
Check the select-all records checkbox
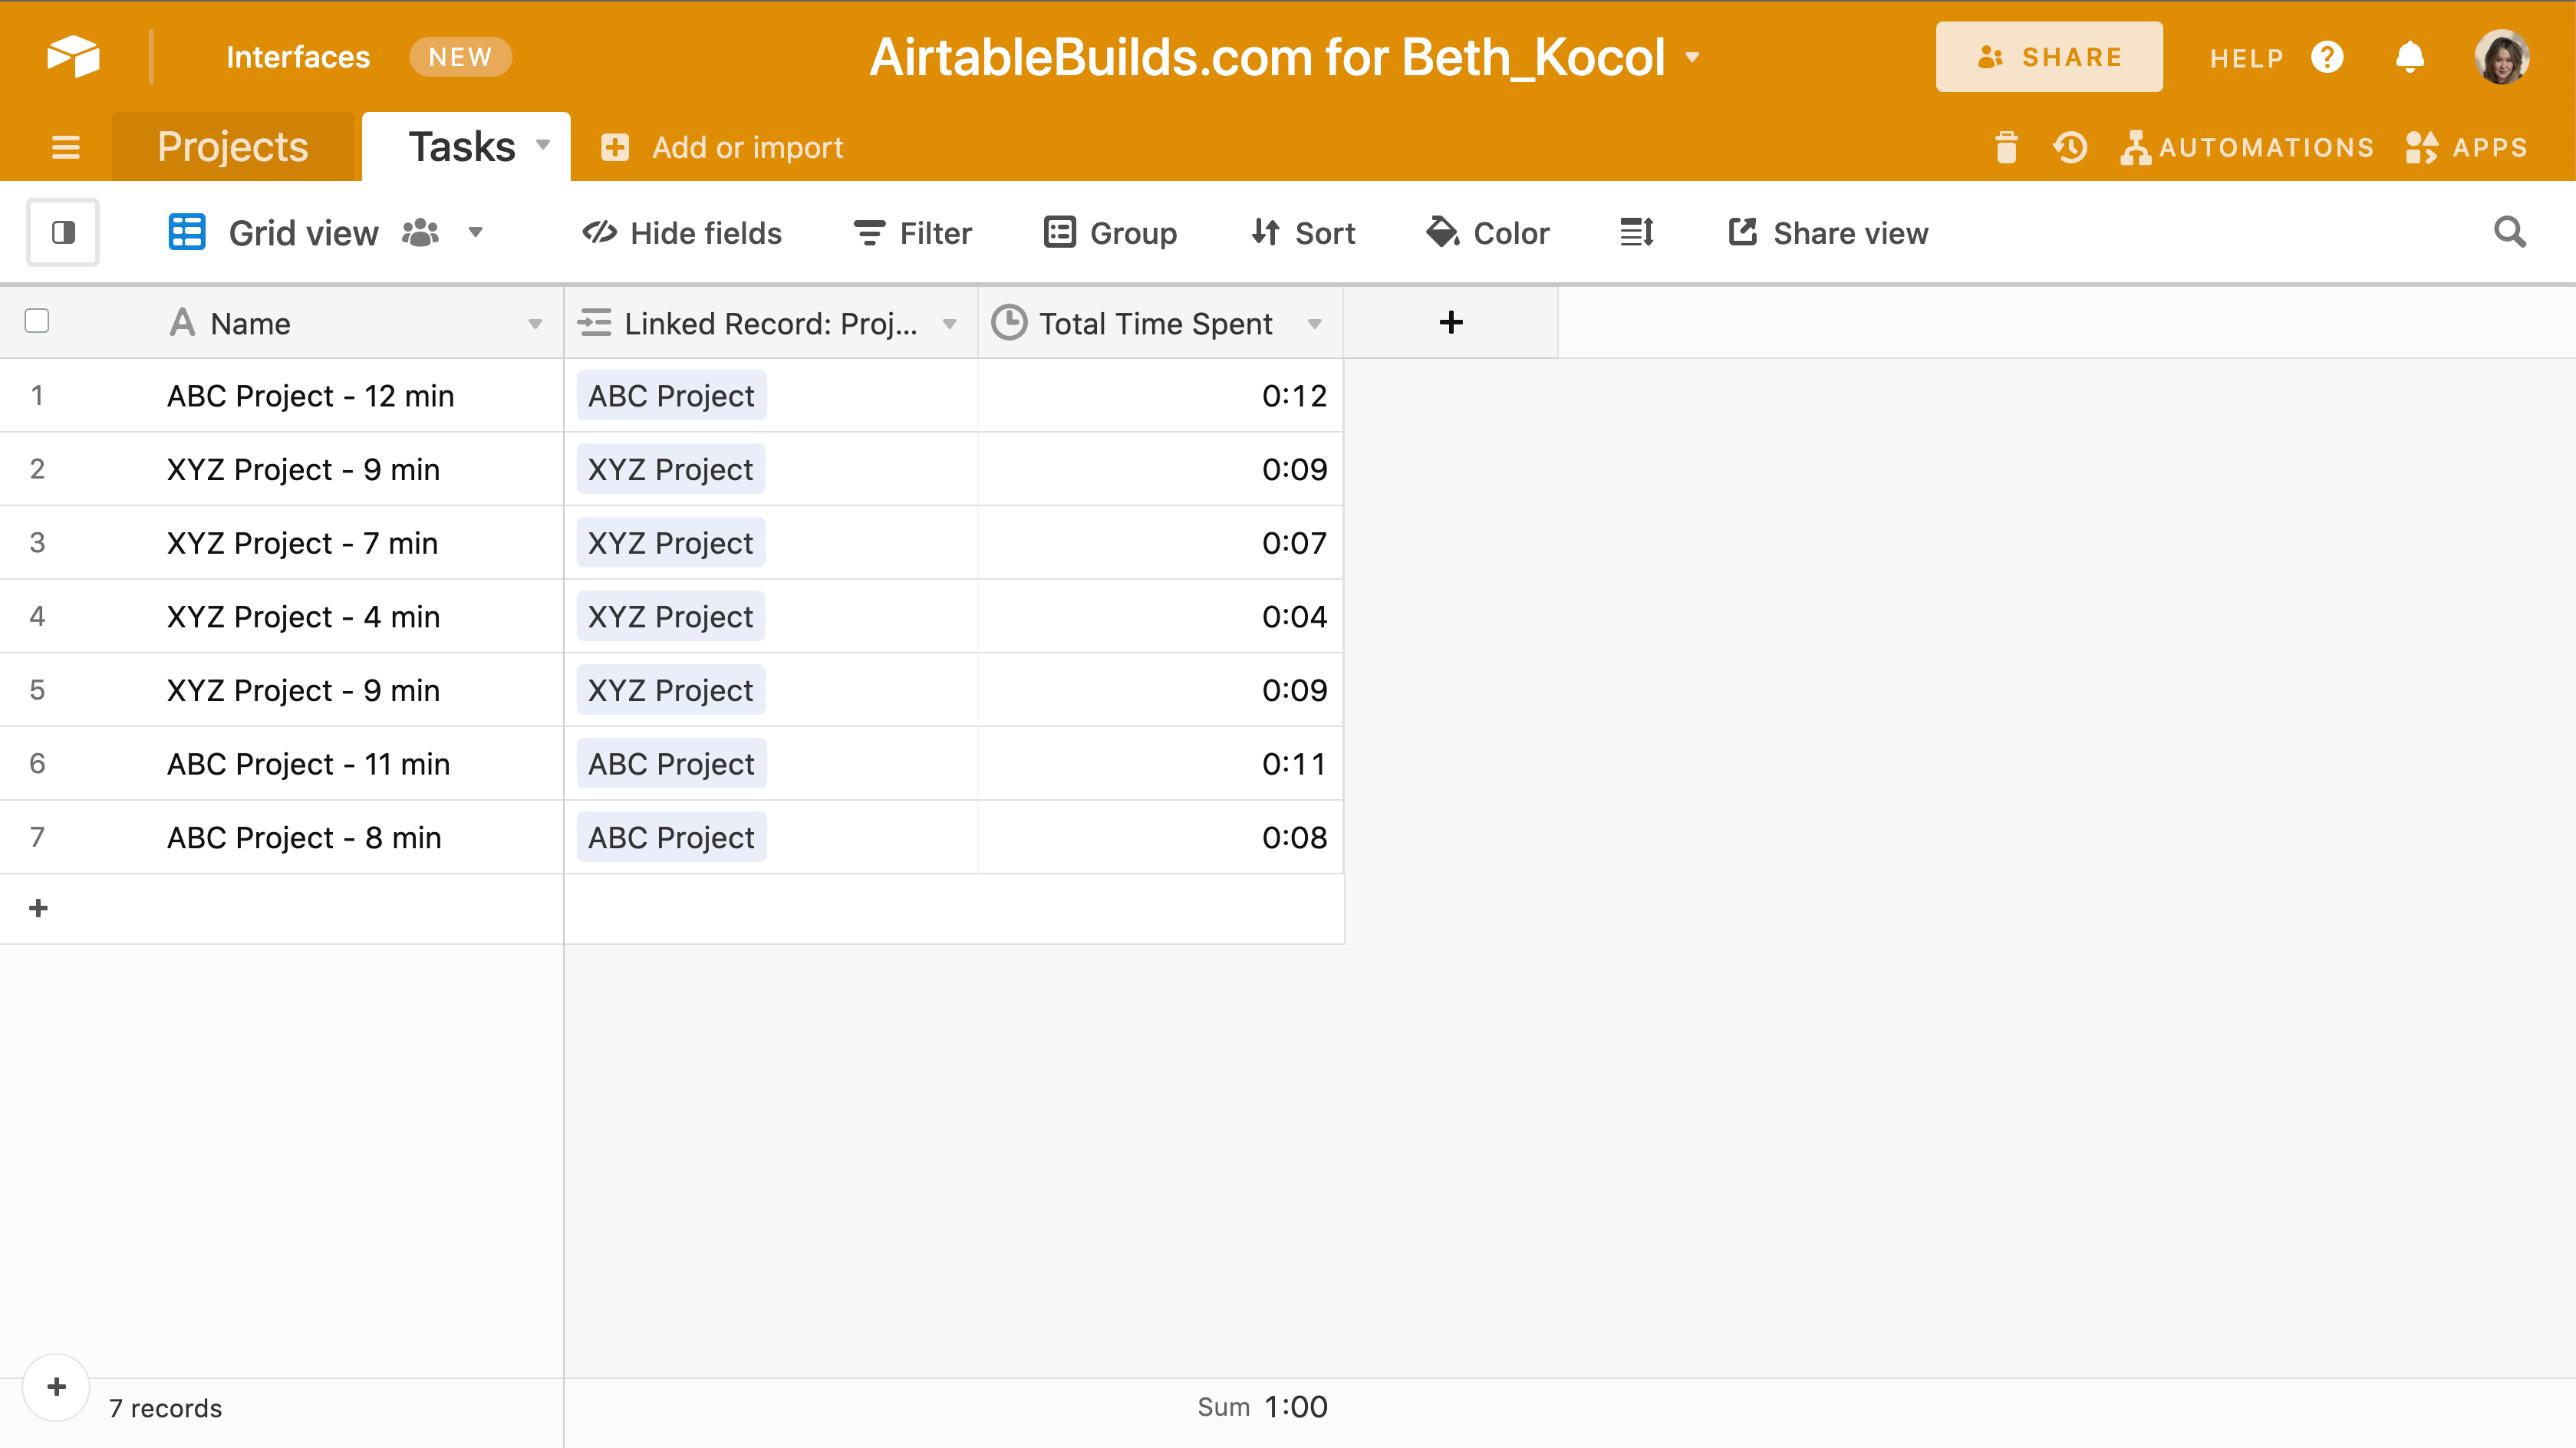tap(37, 321)
